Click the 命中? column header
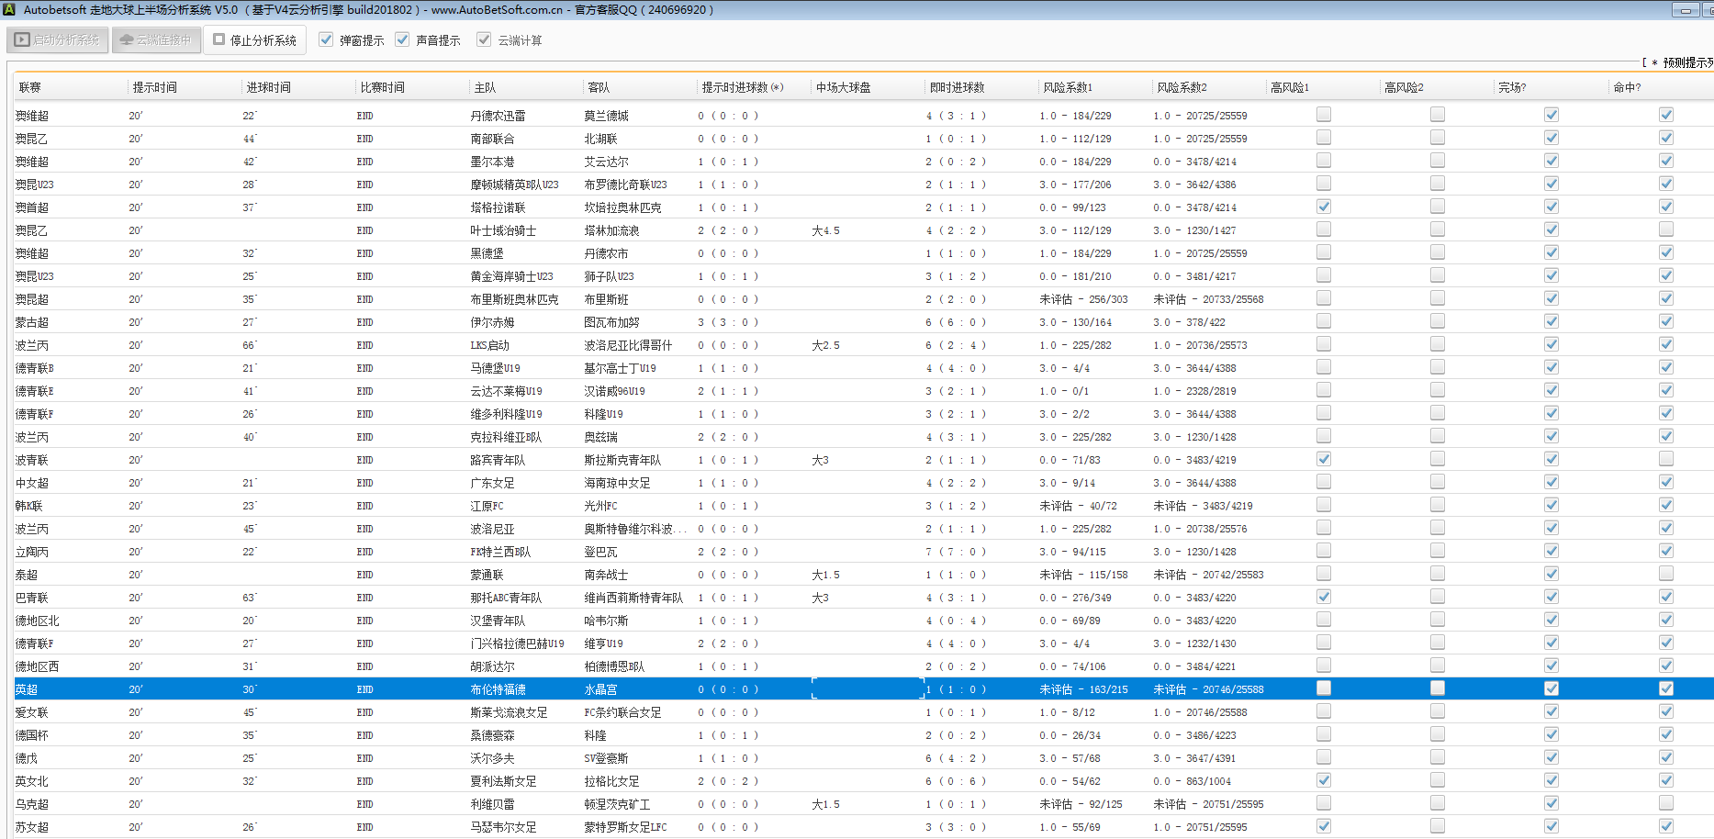 click(x=1627, y=88)
